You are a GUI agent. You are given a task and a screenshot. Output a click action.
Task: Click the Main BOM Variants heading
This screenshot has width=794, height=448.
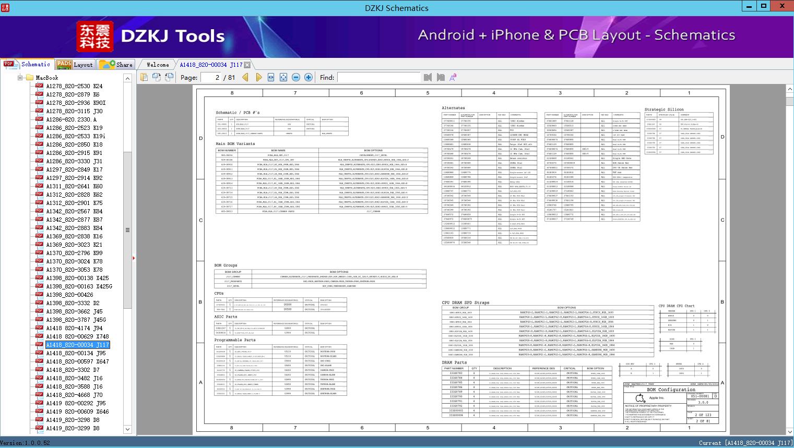coord(235,143)
